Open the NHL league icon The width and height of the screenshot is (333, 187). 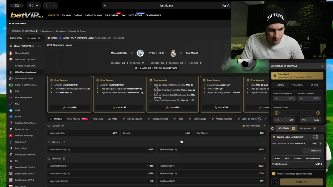coord(11,104)
